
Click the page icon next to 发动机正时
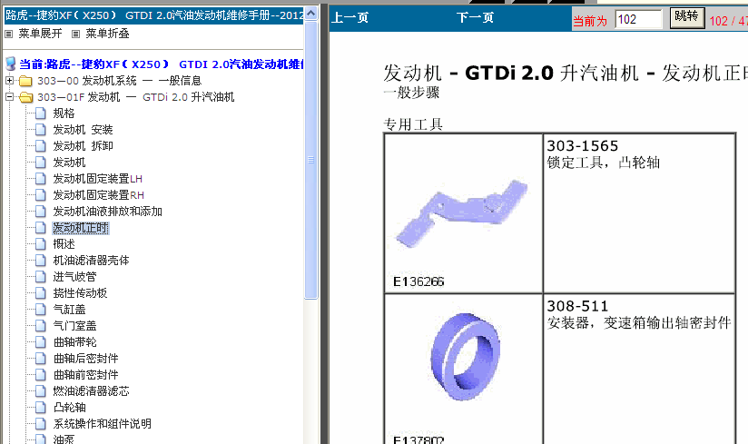click(41, 228)
